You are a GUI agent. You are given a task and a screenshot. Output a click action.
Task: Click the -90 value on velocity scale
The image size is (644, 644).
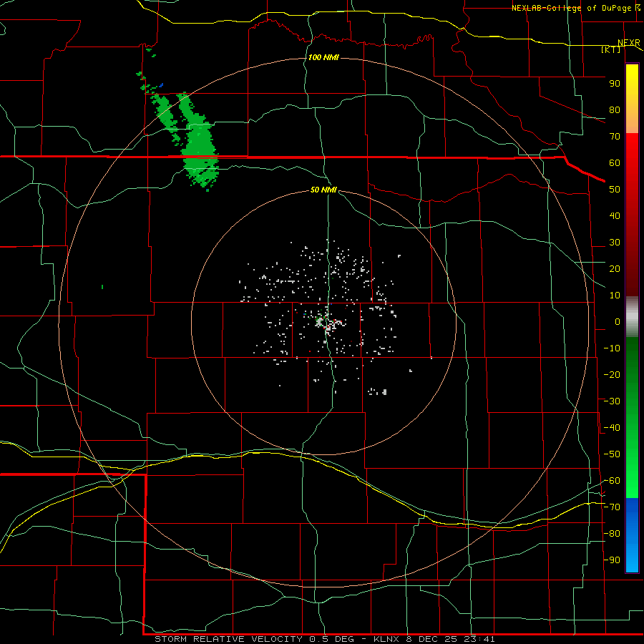(x=612, y=560)
